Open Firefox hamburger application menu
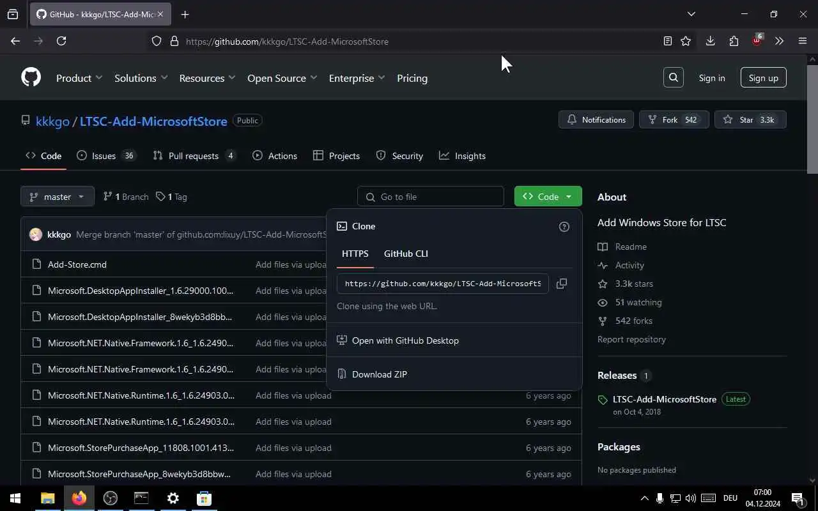818x511 pixels. [x=803, y=41]
